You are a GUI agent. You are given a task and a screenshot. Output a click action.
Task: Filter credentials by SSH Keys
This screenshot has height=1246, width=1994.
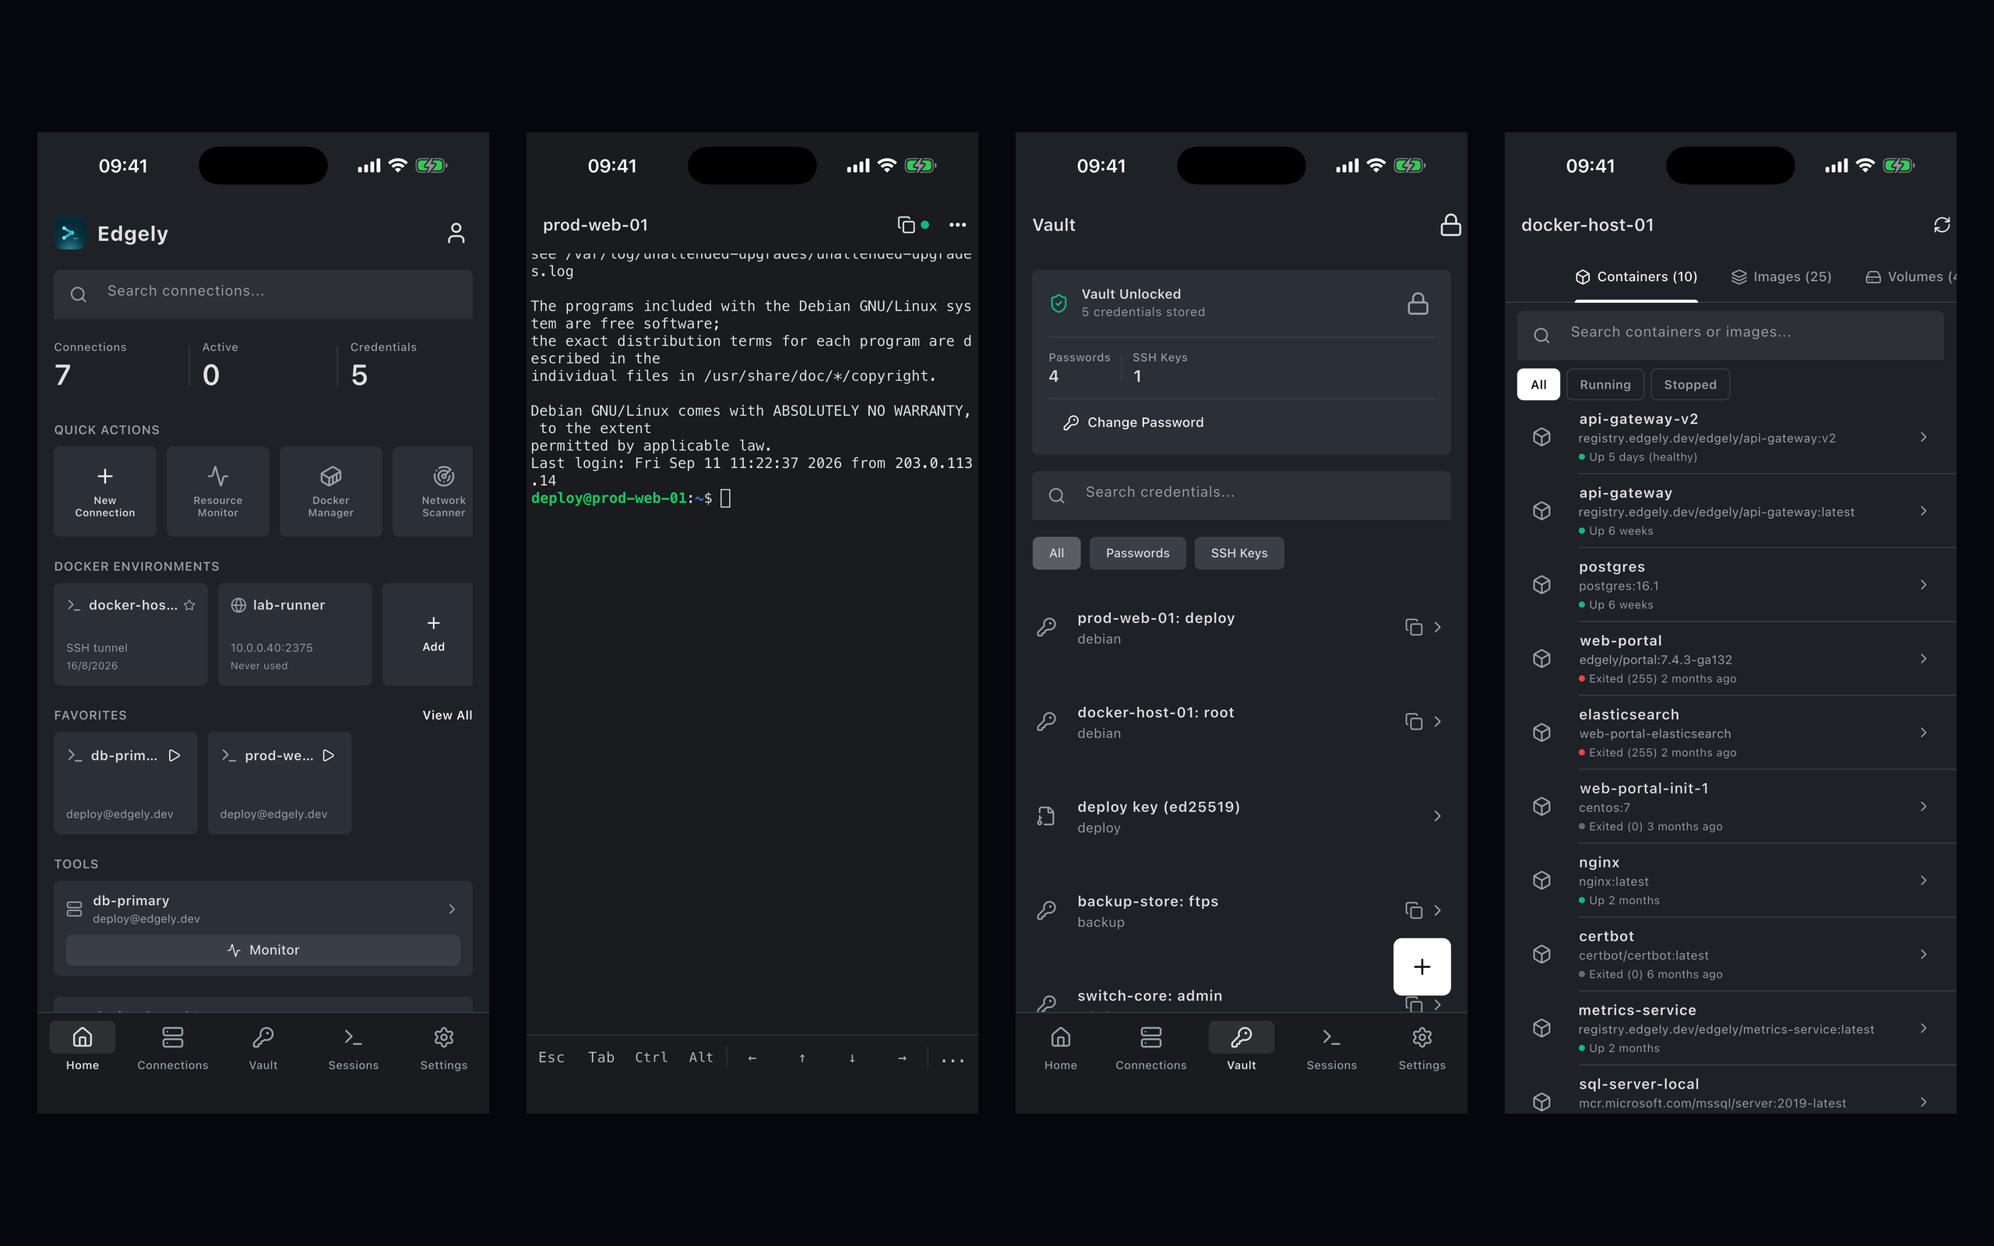point(1238,553)
